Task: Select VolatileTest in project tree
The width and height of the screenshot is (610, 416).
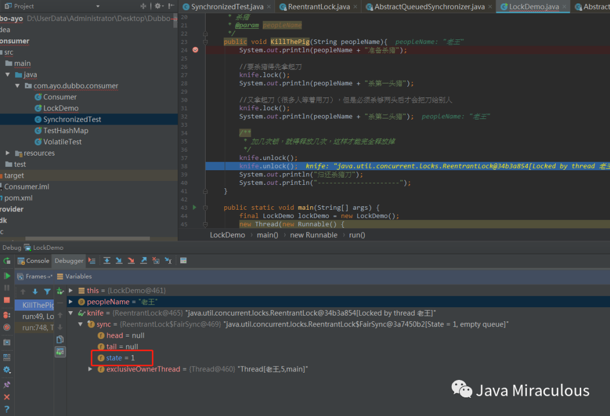Action: (63, 142)
